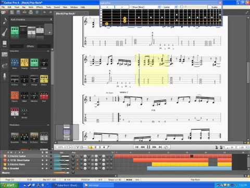The height and width of the screenshot is (188, 250).
Task: Pick the yellow distortion pedal in the top pedal row
Action: click(24, 63)
